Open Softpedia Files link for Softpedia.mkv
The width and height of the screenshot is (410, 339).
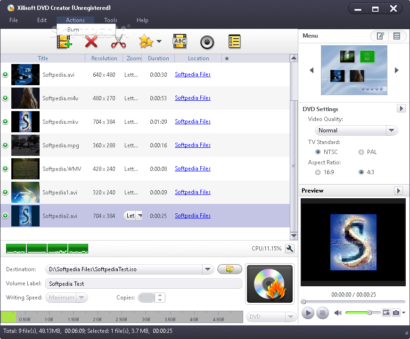click(x=193, y=121)
